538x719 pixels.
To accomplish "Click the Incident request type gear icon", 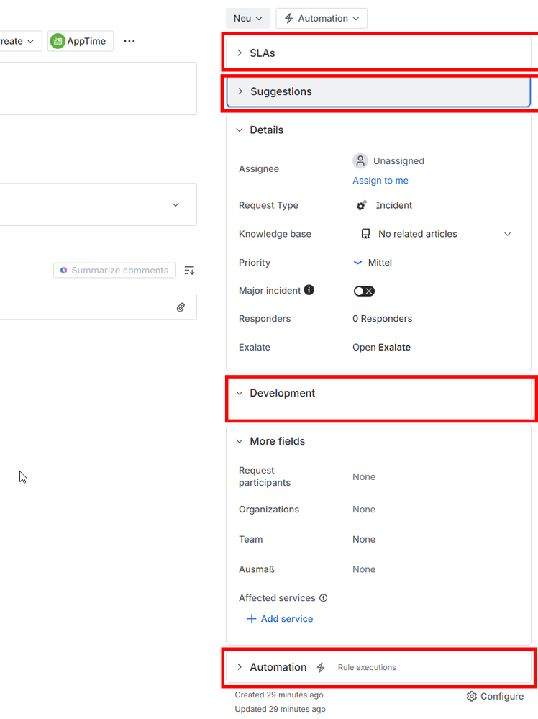I will pos(360,205).
